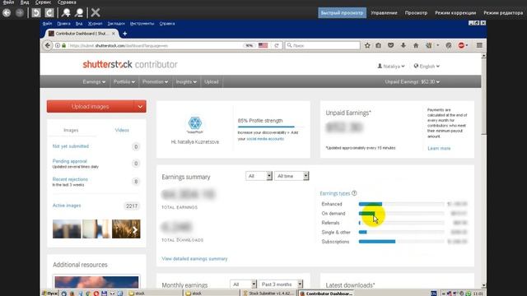Click the US flag icon in address bar

[263, 45]
